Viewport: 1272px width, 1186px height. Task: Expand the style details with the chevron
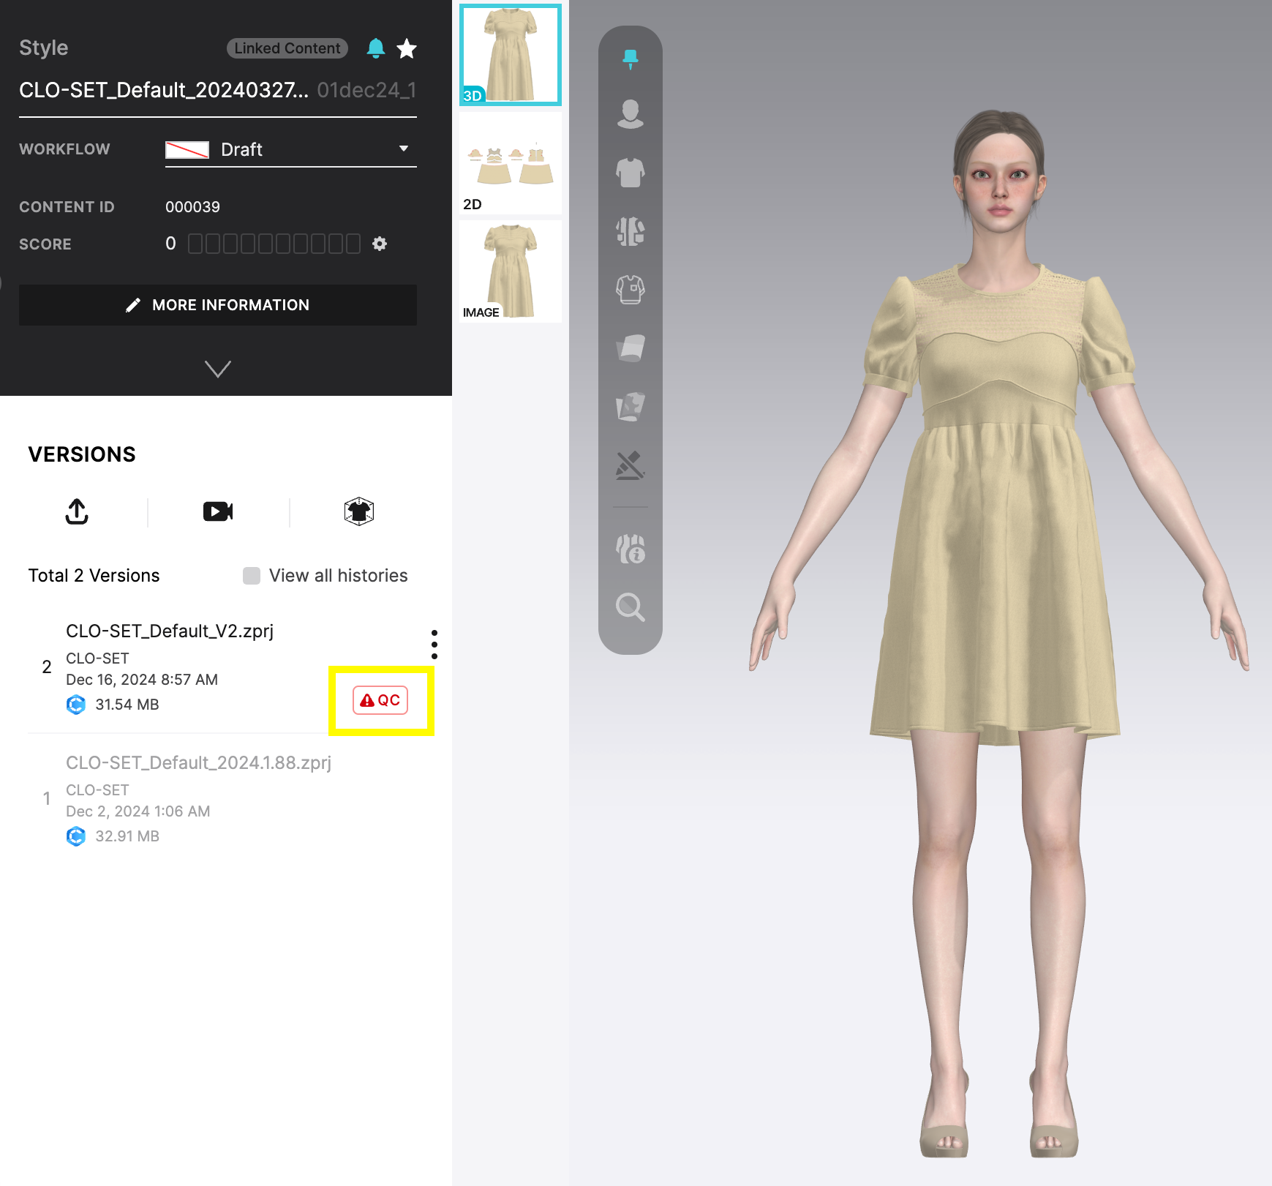point(217,369)
